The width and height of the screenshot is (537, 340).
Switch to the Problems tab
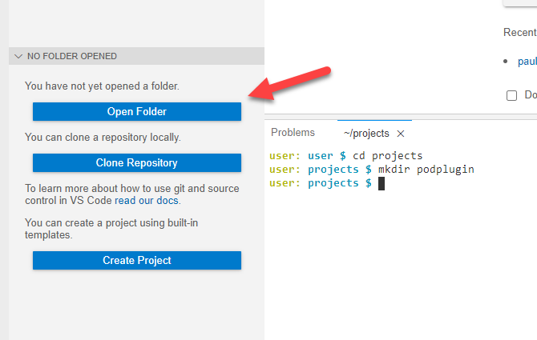(293, 133)
